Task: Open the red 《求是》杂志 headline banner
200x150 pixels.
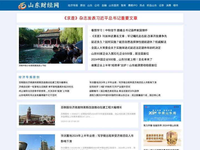Action: tap(100, 18)
